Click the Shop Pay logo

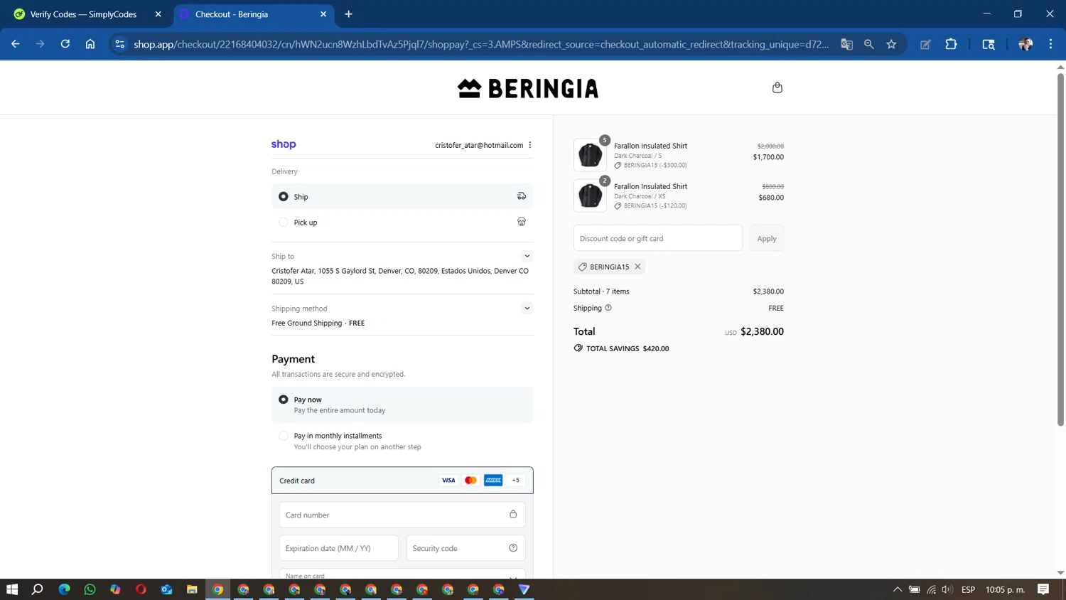[284, 144]
